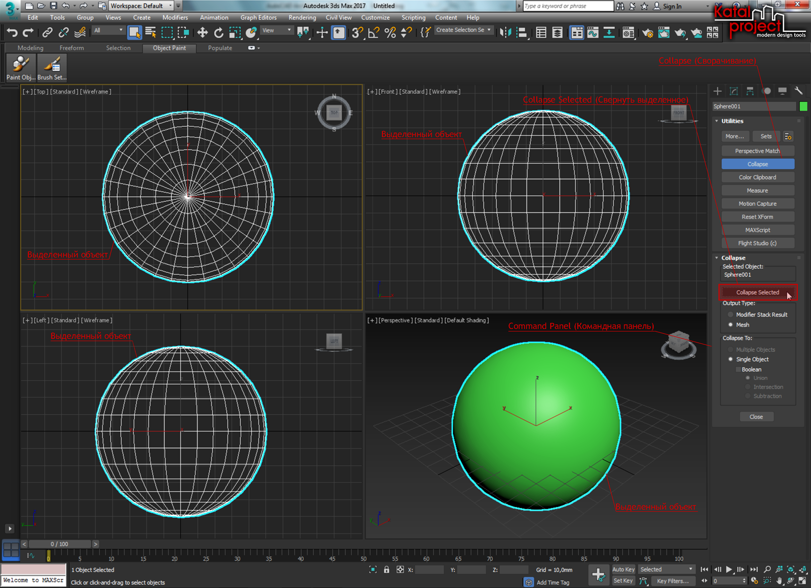
Task: Choose the Select and Rotate tool
Action: click(x=218, y=32)
